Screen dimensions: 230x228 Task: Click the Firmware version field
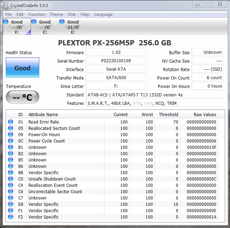pos(116,52)
